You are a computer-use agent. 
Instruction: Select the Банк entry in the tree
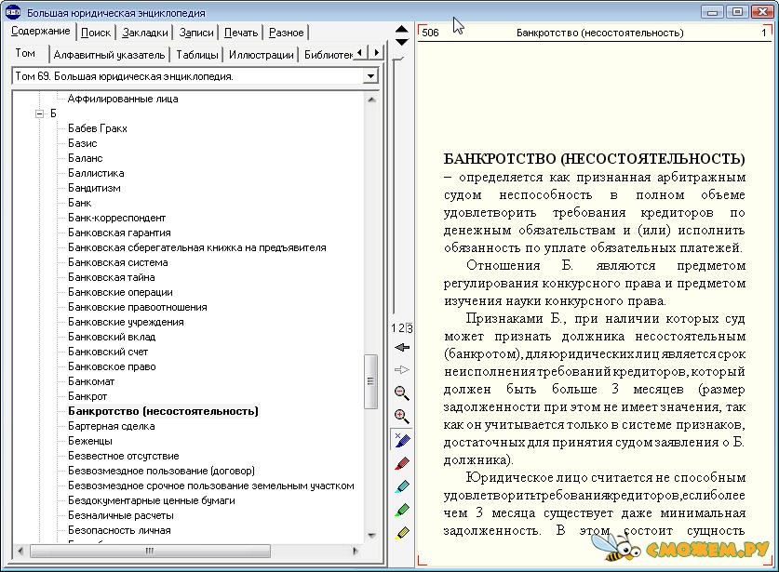point(79,203)
